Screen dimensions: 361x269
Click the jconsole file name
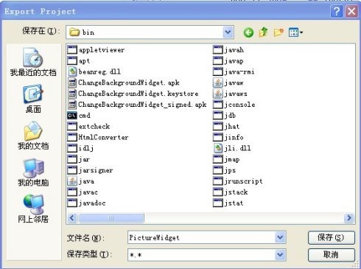coord(239,105)
